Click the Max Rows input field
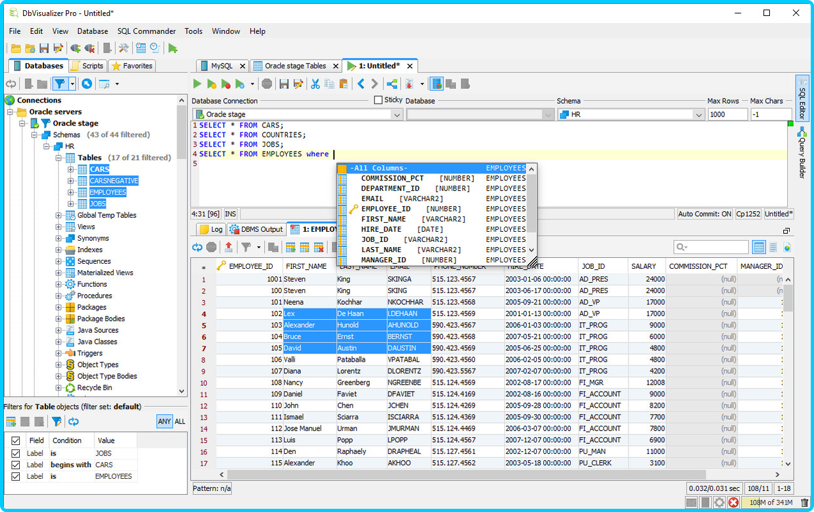Screen dimensions: 814x512 (x=728, y=115)
